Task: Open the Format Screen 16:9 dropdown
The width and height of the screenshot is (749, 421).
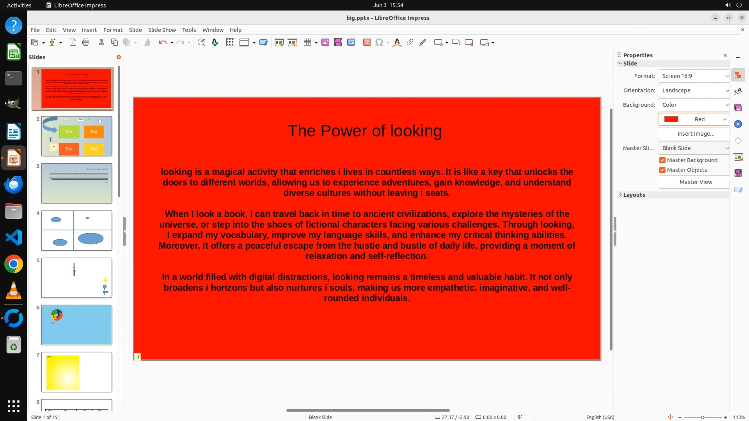Action: click(x=694, y=76)
